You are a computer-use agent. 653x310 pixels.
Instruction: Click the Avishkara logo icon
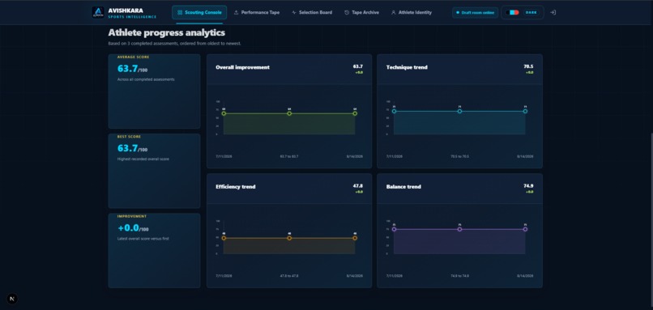point(98,12)
